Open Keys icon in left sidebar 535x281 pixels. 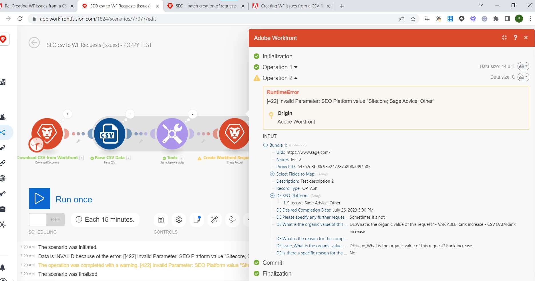[3, 194]
